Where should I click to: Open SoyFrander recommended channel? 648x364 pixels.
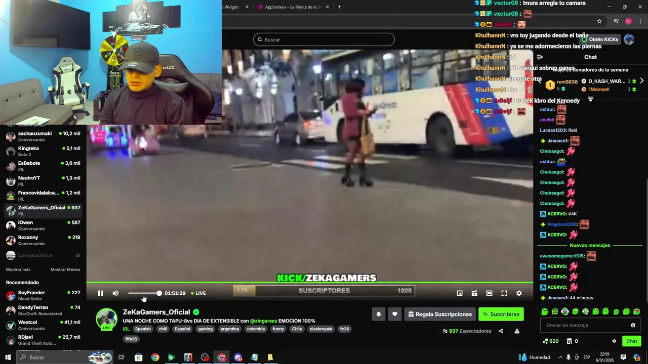[43, 295]
